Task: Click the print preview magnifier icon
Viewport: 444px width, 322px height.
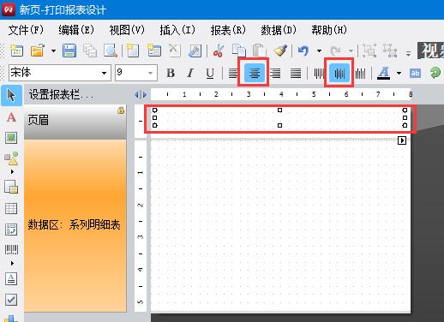Action: pos(111,51)
